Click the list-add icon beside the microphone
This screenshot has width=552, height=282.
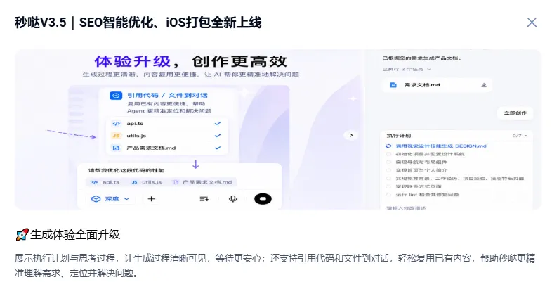click(x=204, y=199)
